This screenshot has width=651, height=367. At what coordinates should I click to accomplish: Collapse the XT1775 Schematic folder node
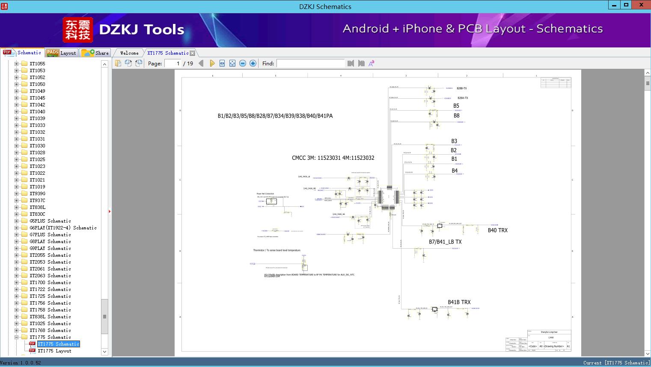point(16,337)
